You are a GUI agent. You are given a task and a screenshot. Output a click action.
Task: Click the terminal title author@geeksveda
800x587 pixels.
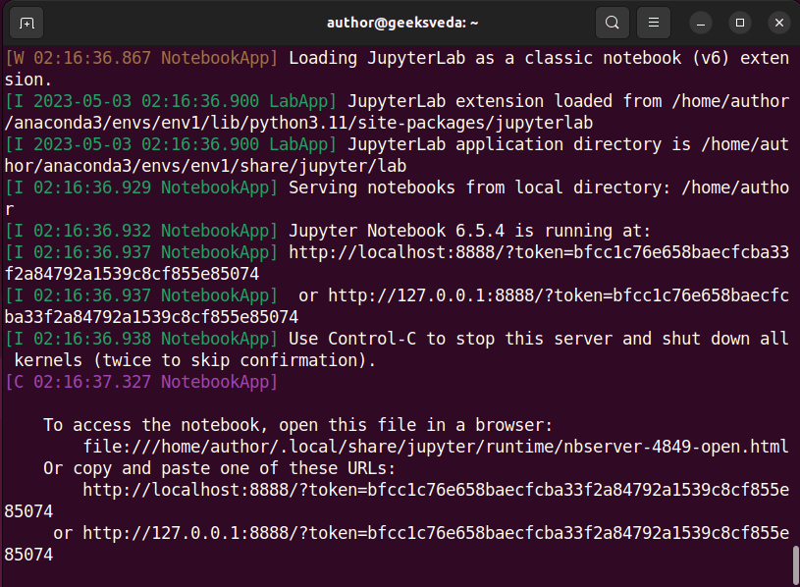(x=401, y=22)
